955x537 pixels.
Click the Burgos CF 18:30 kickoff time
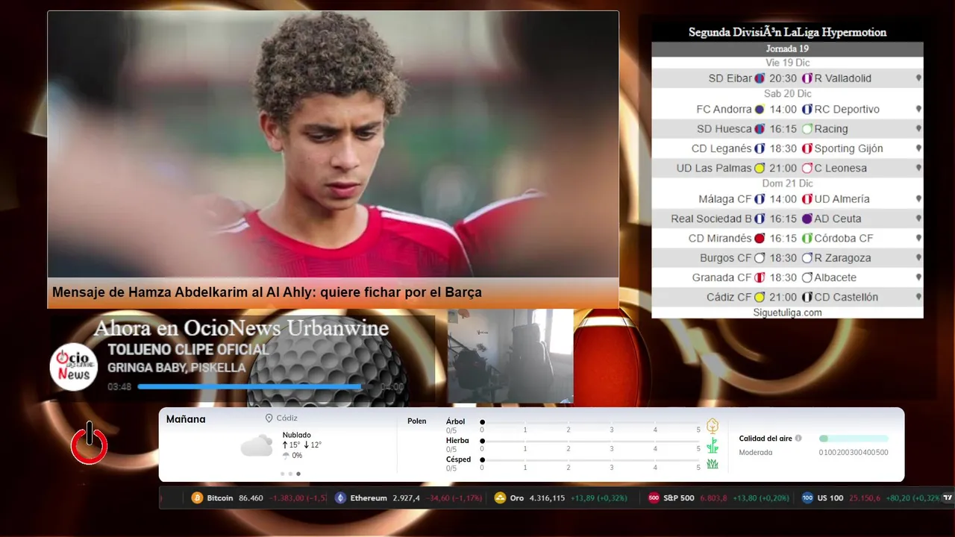pyautogui.click(x=783, y=258)
